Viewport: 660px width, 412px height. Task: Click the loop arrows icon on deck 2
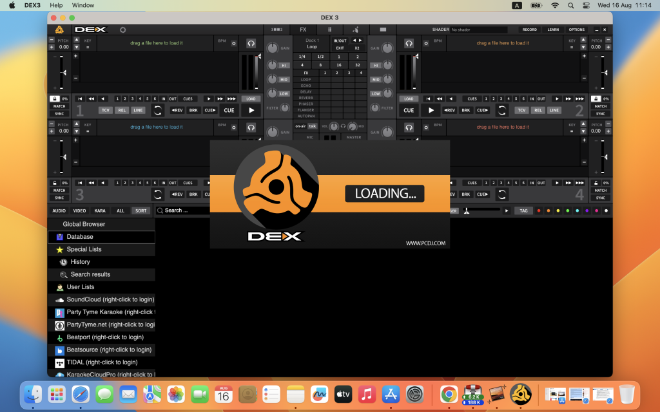501,110
